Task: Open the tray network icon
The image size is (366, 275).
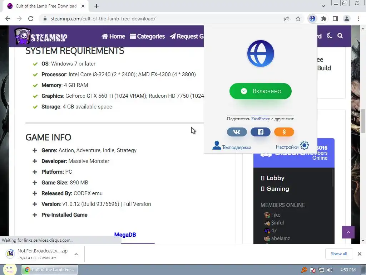Action: 321,270
